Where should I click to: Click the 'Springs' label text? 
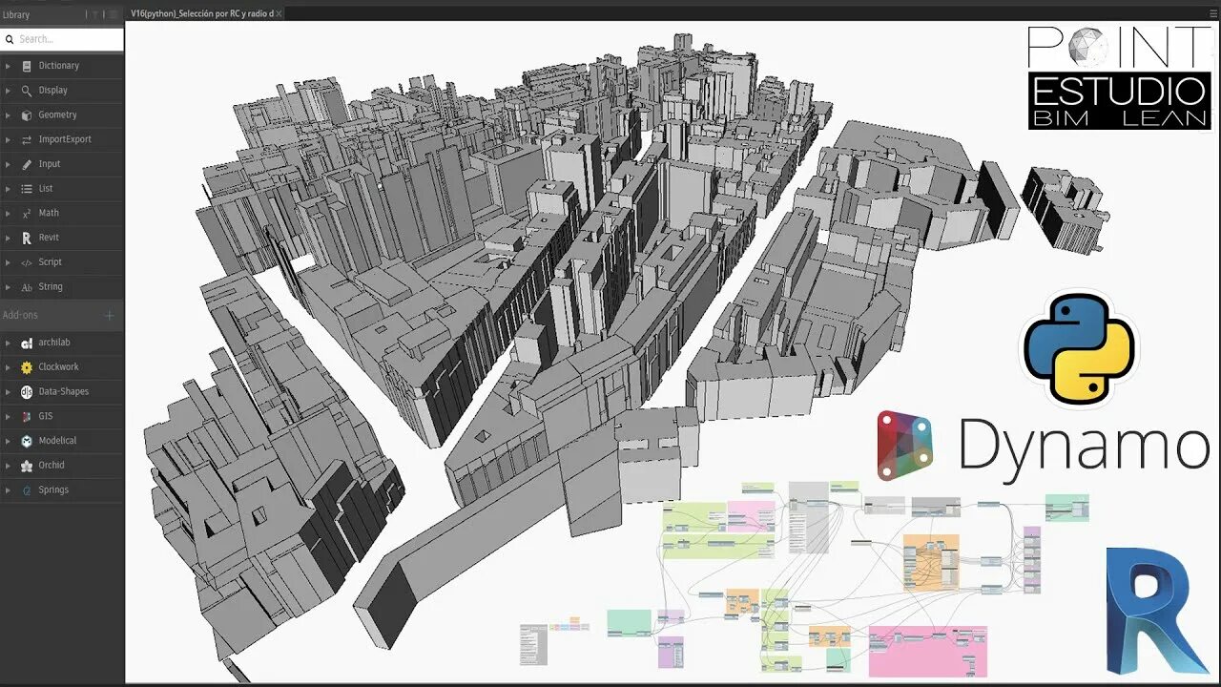point(53,489)
